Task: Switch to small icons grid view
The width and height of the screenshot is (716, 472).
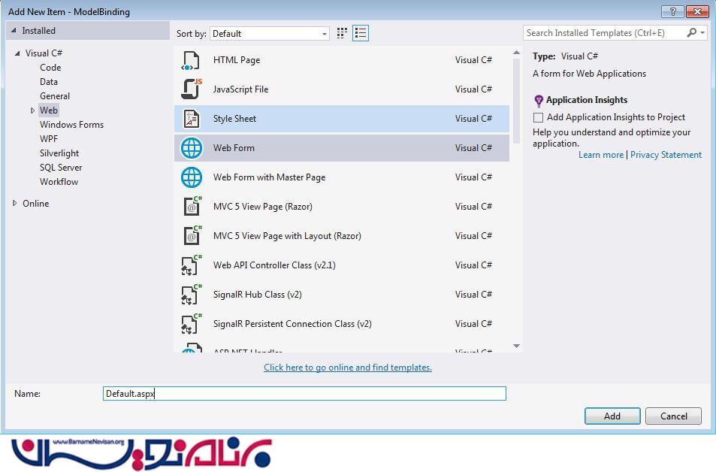Action: coord(343,33)
